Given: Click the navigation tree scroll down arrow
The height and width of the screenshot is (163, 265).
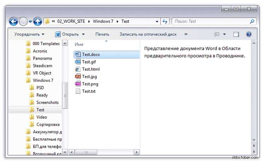Looking at the screenshot, I should (65, 152).
